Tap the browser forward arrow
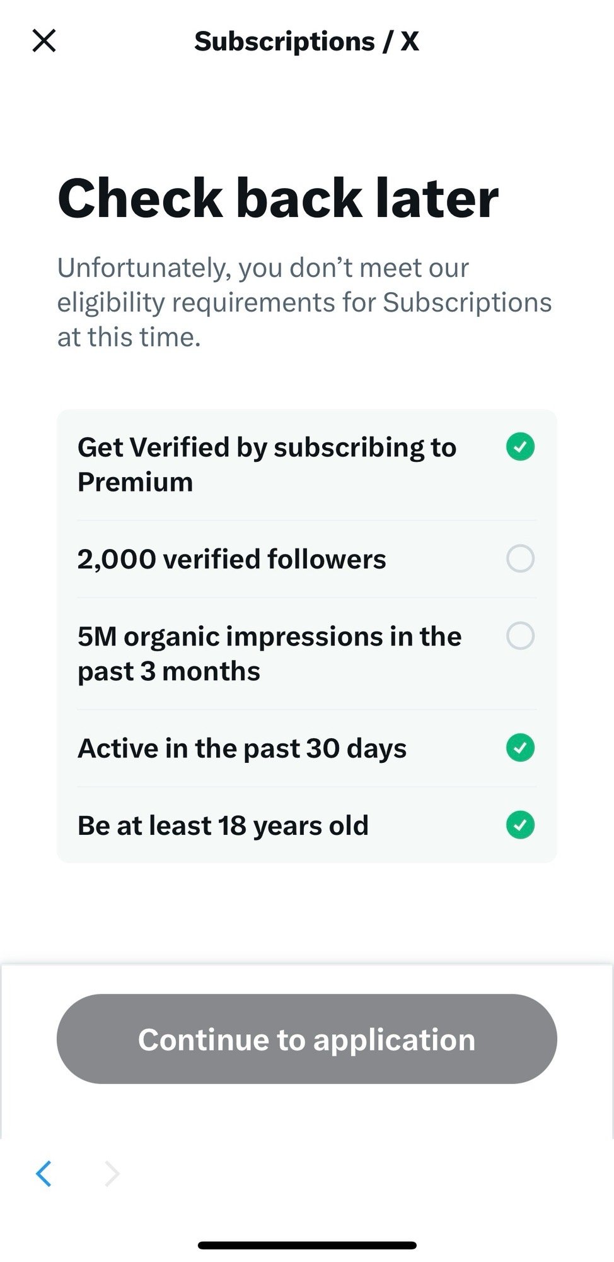 (112, 1174)
